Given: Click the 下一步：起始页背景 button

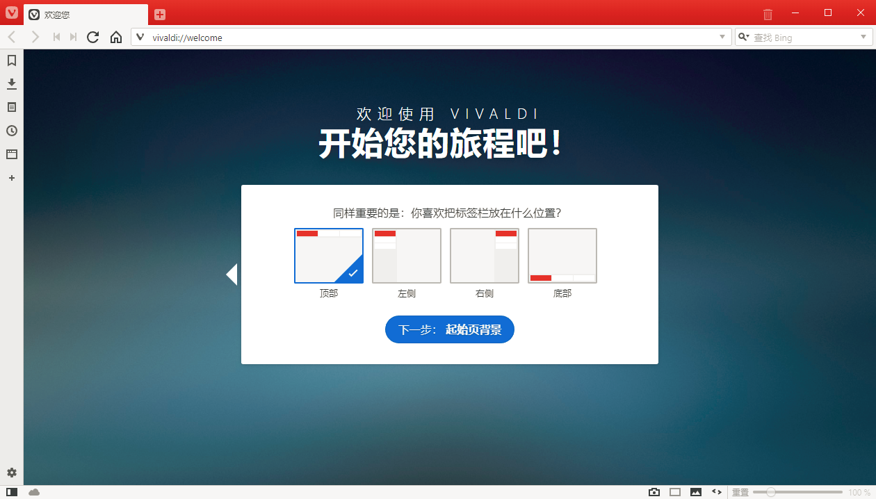Looking at the screenshot, I should [x=450, y=329].
